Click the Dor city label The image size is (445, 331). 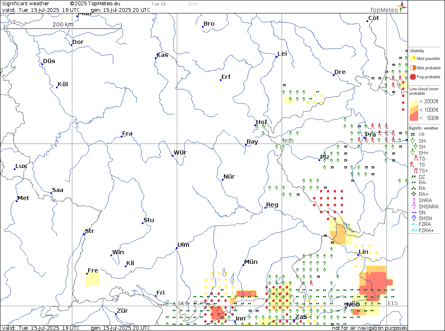[78, 42]
